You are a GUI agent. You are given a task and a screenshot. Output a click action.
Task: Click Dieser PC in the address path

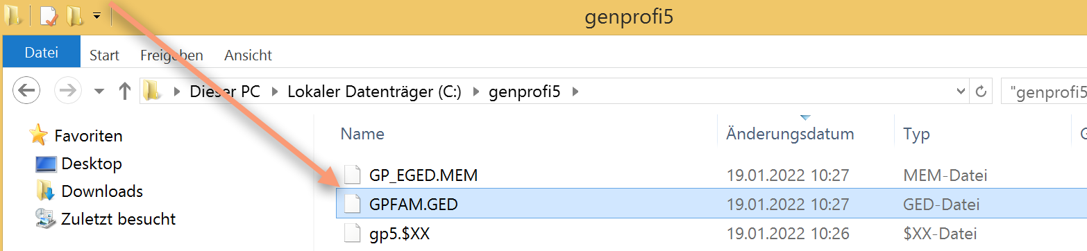coord(225,91)
